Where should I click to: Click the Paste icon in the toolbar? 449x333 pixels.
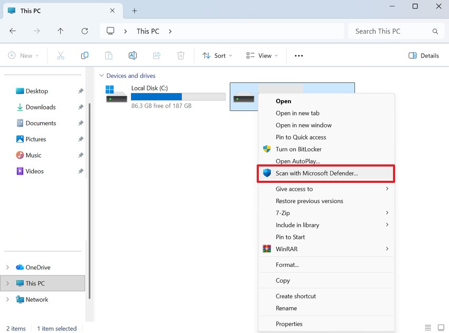108,55
